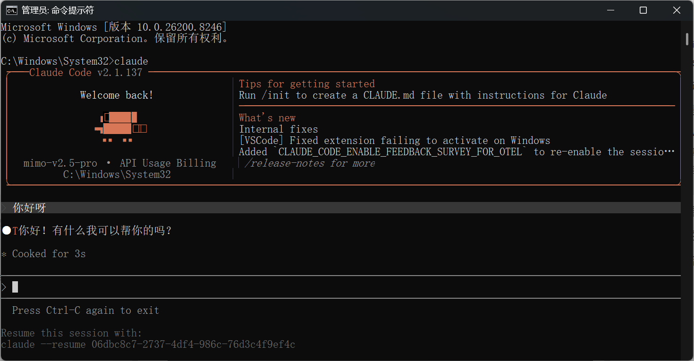
Task: Focus the Claude prompt input line
Action: point(340,287)
